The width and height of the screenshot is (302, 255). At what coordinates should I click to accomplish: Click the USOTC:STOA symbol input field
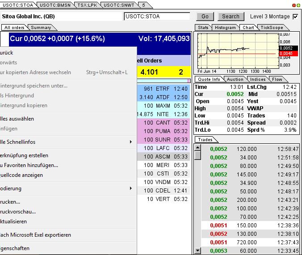pos(157,17)
